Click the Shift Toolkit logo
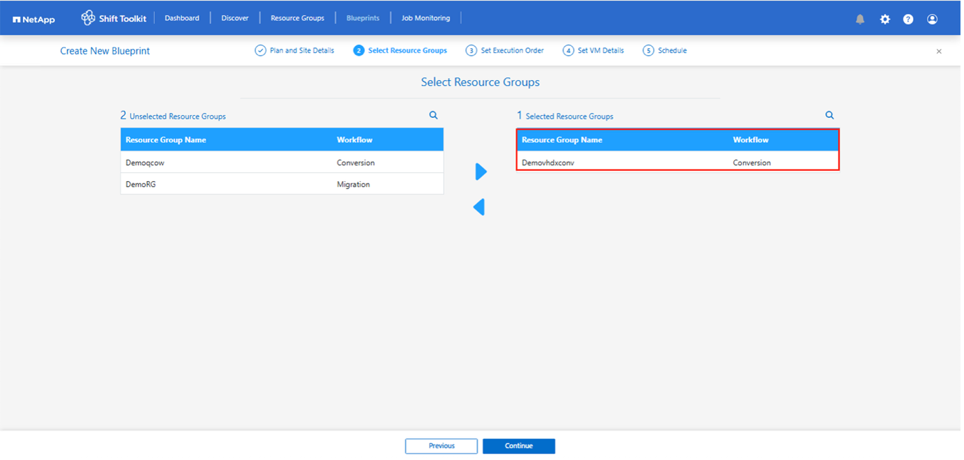Image resolution: width=964 pixels, height=460 pixels. click(114, 18)
